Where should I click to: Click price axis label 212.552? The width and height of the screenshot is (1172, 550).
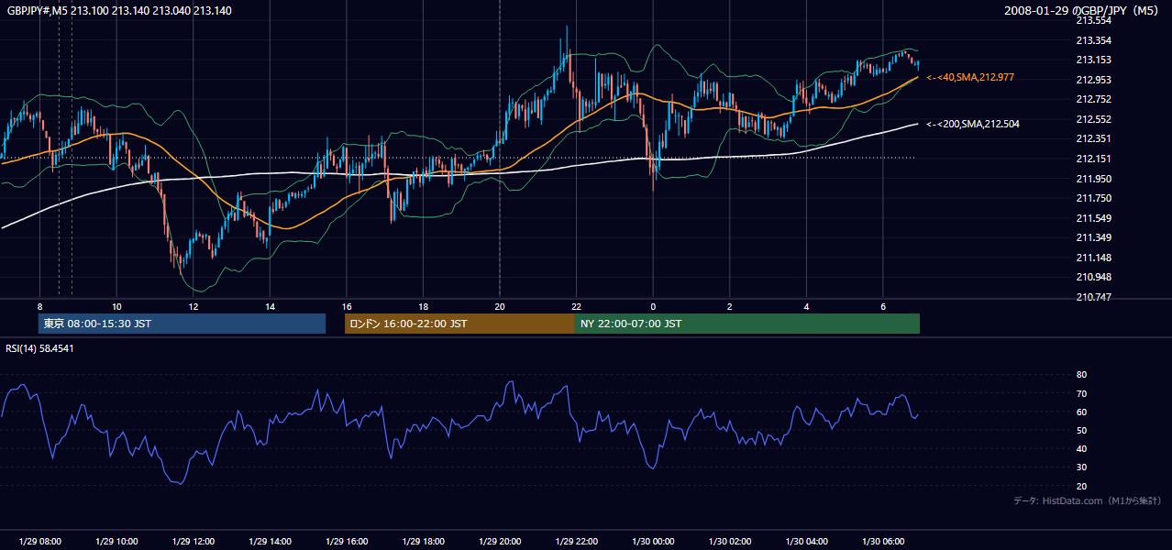click(x=1093, y=119)
